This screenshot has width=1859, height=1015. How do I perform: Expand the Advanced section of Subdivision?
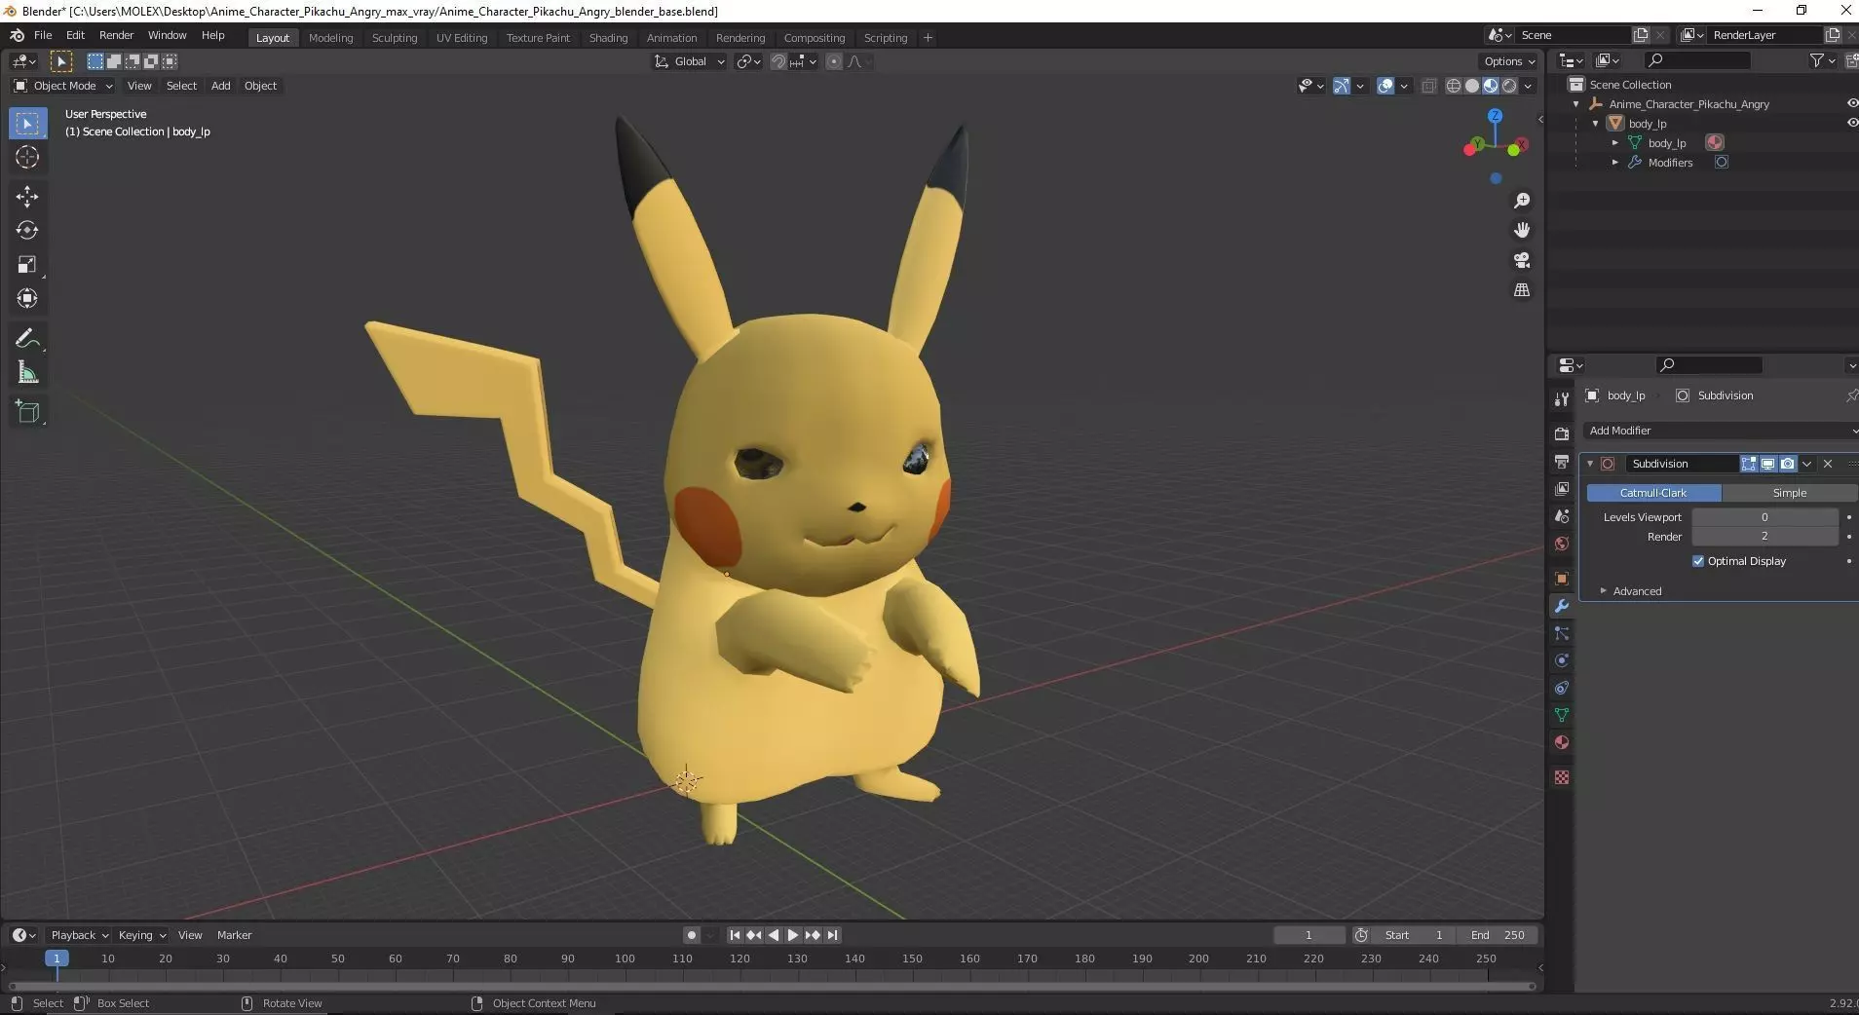coord(1637,591)
